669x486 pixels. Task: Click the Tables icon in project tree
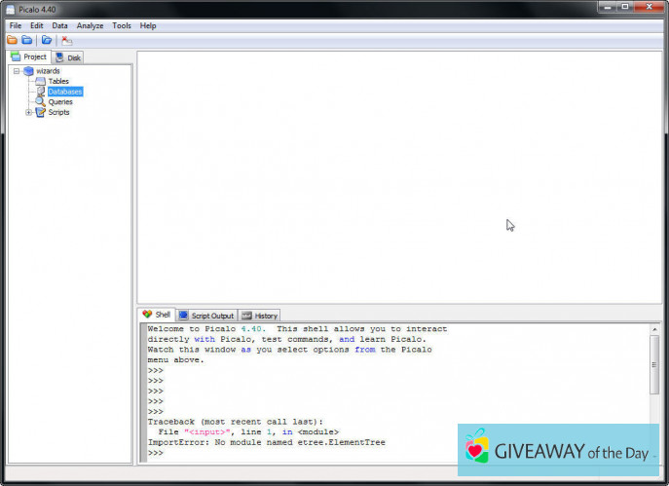click(x=41, y=81)
